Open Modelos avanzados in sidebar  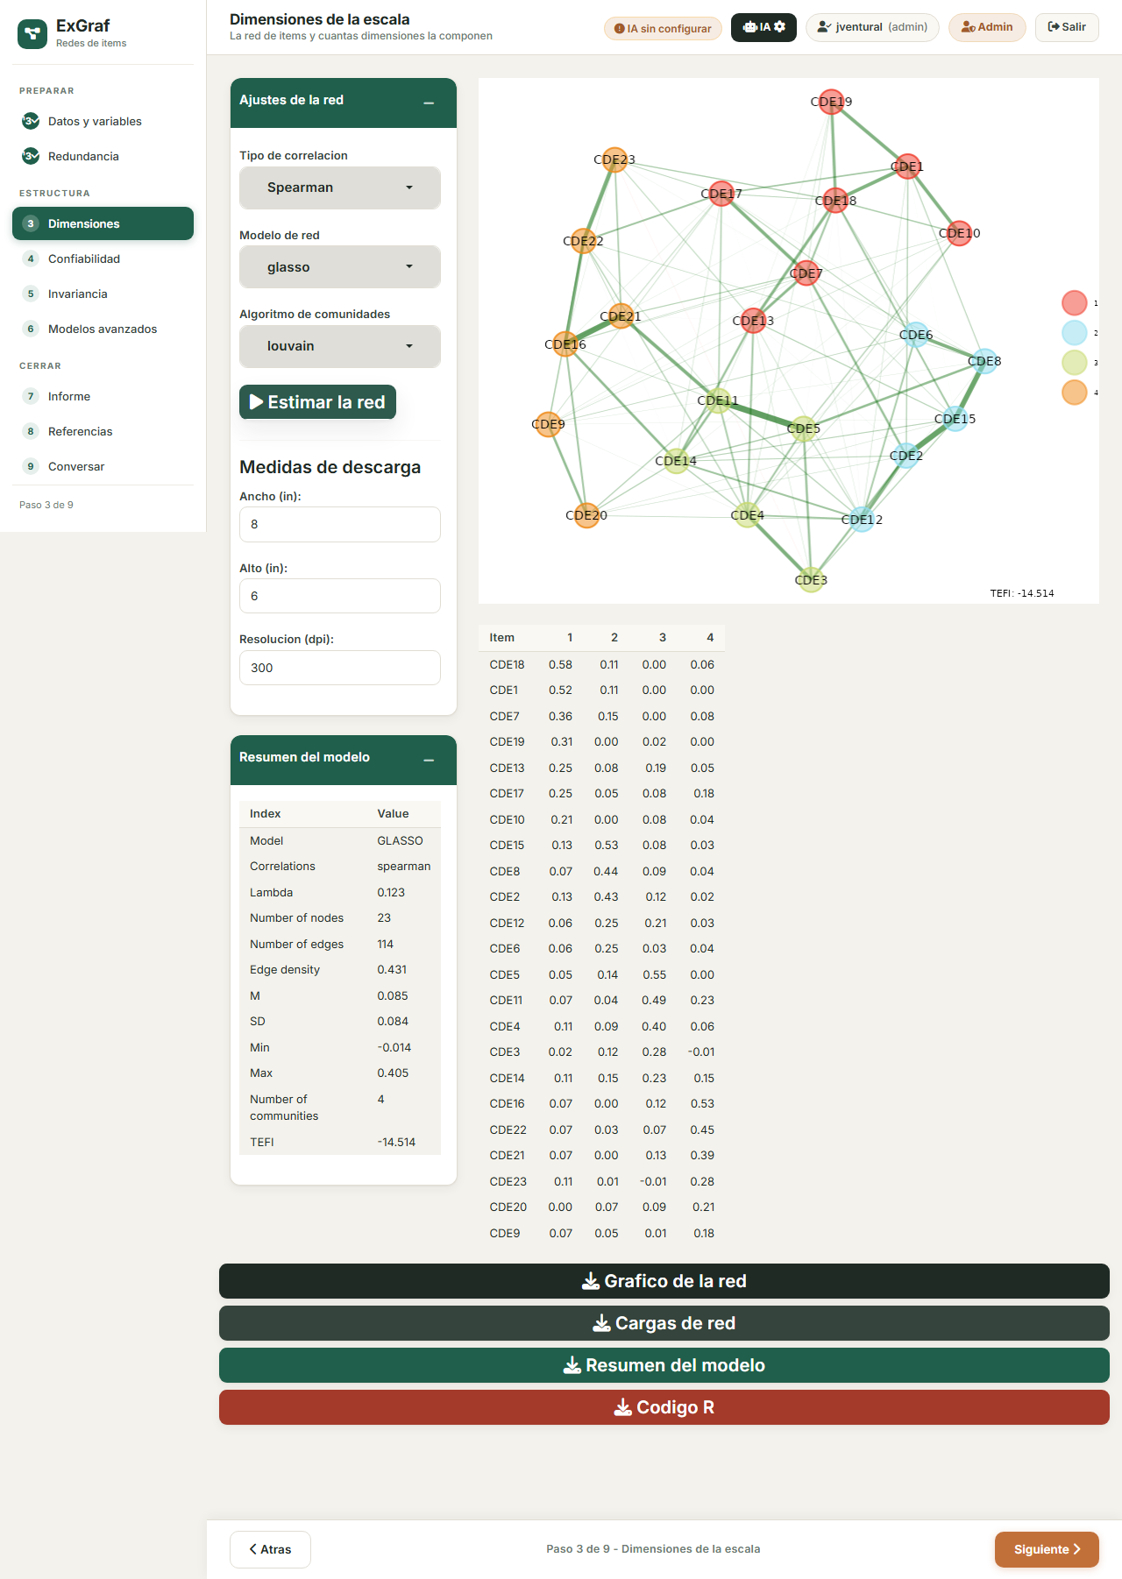coord(103,329)
